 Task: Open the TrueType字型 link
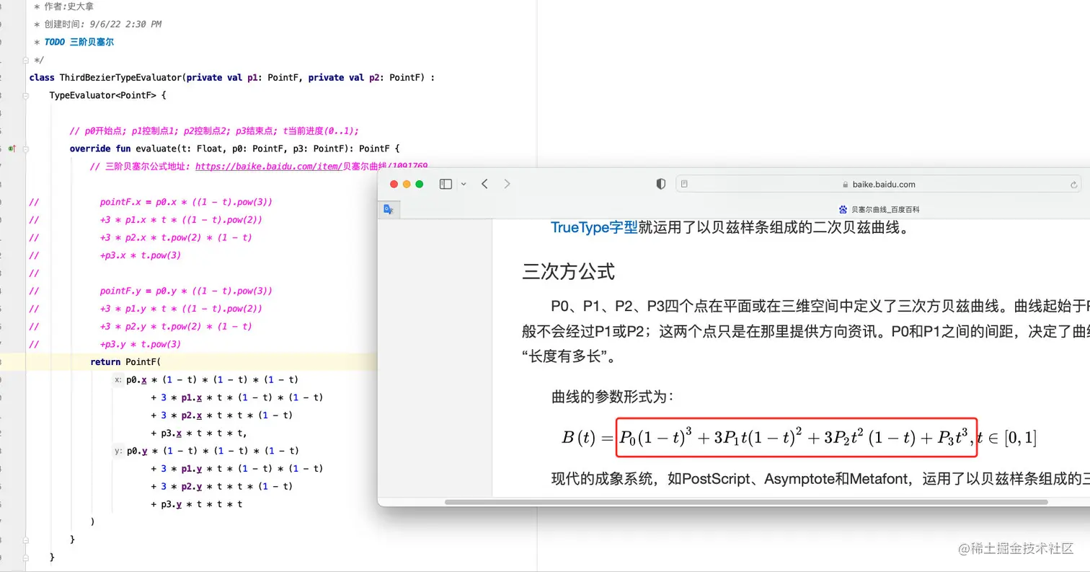coord(594,228)
